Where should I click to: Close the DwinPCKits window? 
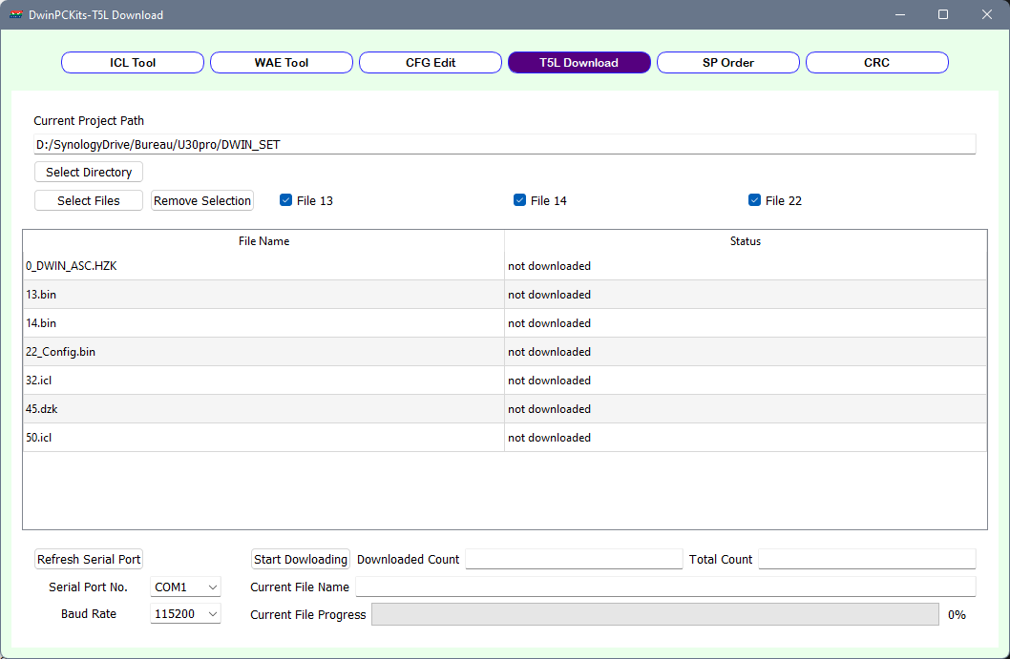pos(987,15)
